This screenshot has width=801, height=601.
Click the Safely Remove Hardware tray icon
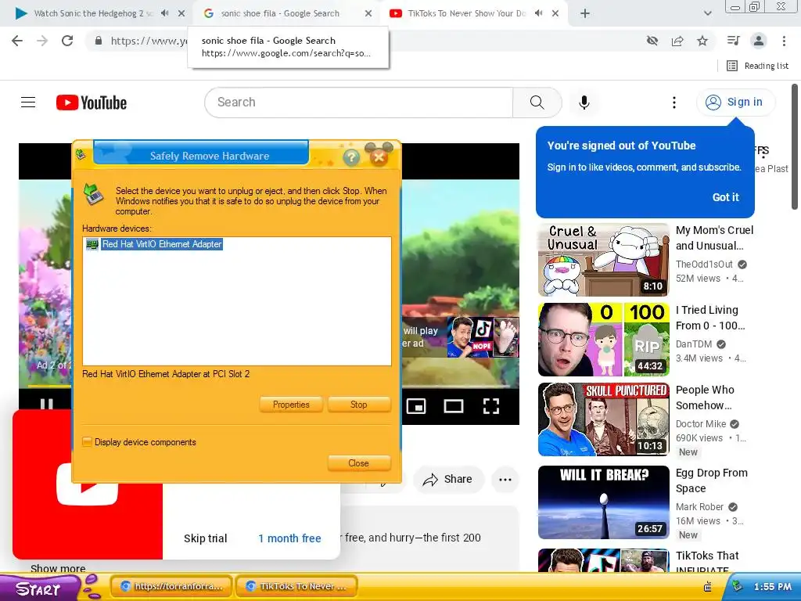tap(736, 586)
